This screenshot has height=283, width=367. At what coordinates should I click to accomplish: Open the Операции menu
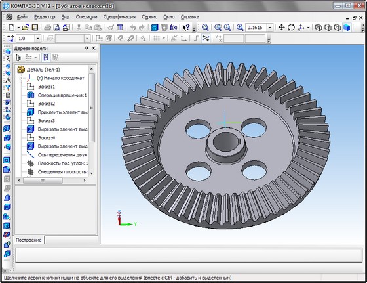(87, 17)
